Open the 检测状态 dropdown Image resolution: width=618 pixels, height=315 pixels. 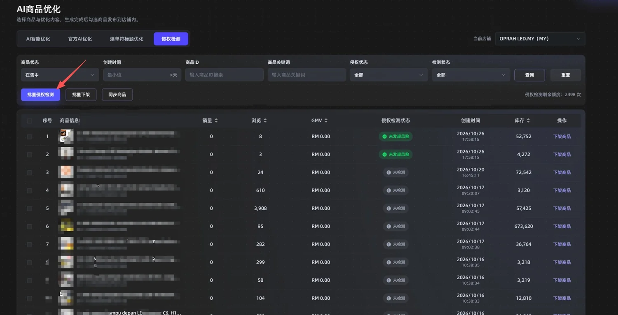471,75
